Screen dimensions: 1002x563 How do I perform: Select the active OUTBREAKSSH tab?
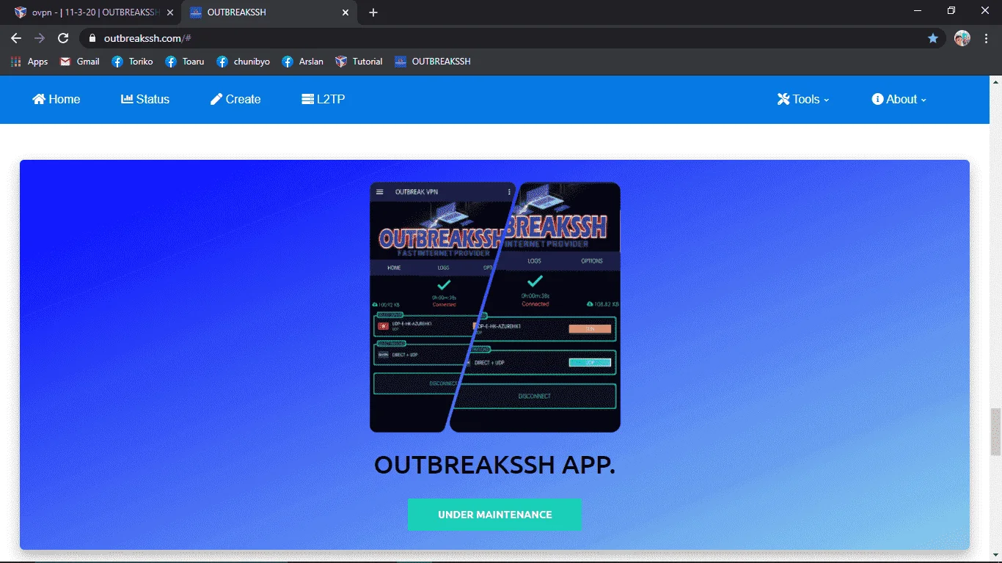(269, 12)
